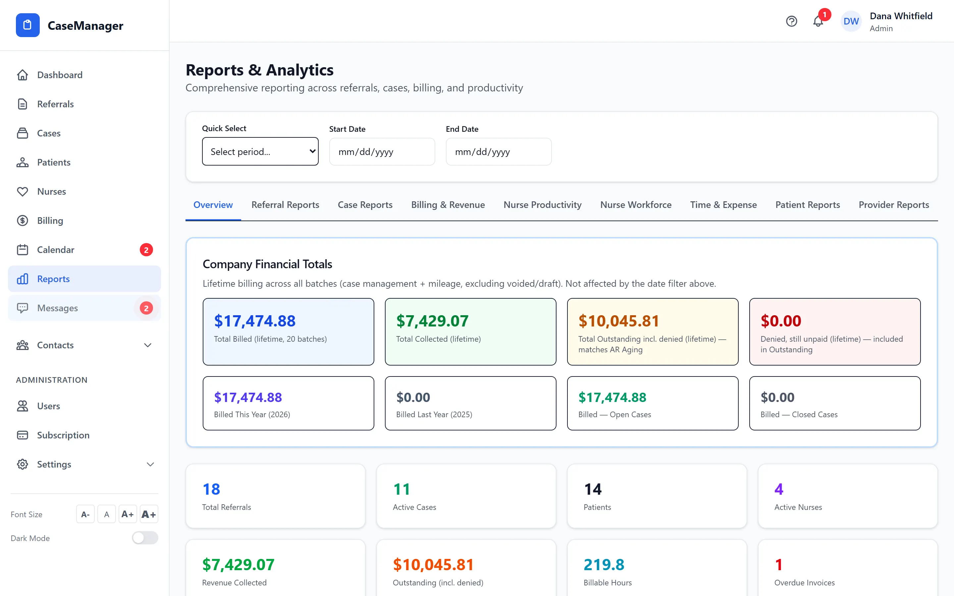Switch to Referral Reports tab
This screenshot has width=954, height=596.
286,205
